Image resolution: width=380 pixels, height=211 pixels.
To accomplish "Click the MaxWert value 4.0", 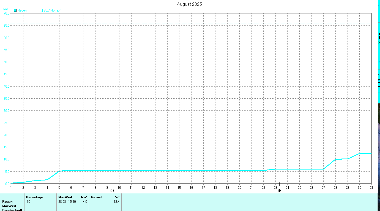I will coord(85,202).
